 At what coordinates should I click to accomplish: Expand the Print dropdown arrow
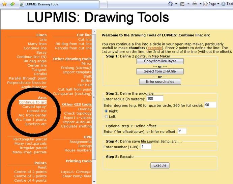tap(201, 4)
